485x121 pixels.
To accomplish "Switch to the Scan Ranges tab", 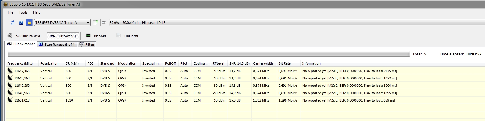I will click(x=57, y=45).
